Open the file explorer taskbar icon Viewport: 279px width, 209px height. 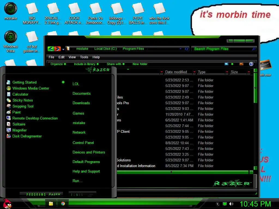pyautogui.click(x=51, y=204)
